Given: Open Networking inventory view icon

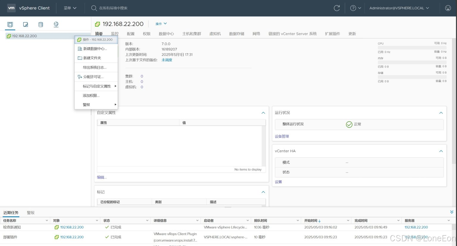Looking at the screenshot, I should [56, 24].
